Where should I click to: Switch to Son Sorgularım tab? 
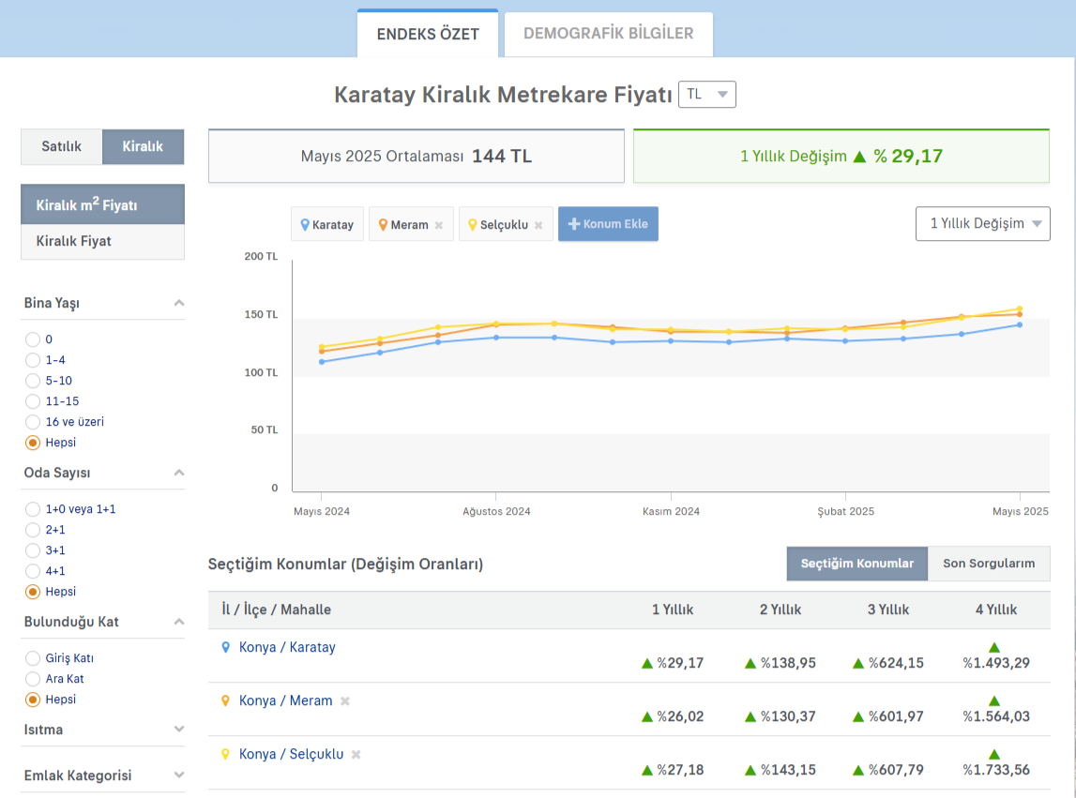tap(989, 564)
